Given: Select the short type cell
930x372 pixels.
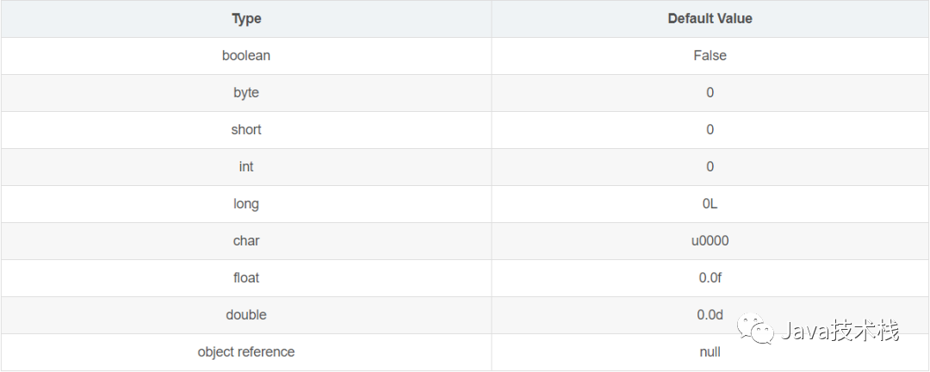Looking at the screenshot, I should pyautogui.click(x=246, y=130).
